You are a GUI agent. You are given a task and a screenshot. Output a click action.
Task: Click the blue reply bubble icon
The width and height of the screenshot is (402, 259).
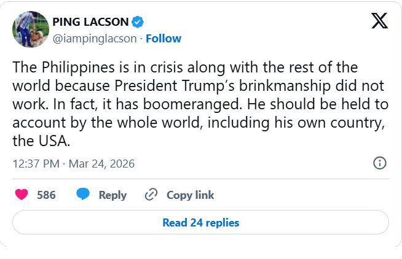coord(84,195)
